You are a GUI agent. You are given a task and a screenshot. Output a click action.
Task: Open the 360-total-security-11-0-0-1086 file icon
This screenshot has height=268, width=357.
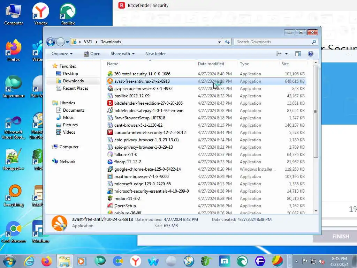110,74
